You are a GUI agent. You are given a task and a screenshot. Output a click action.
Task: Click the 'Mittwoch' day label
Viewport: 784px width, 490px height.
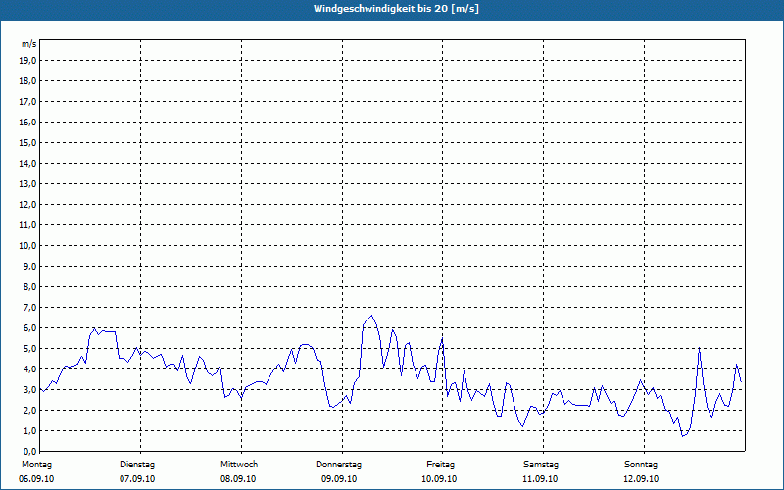pos(239,465)
